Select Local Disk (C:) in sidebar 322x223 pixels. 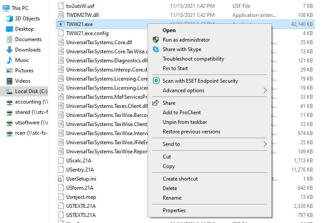coord(31,91)
